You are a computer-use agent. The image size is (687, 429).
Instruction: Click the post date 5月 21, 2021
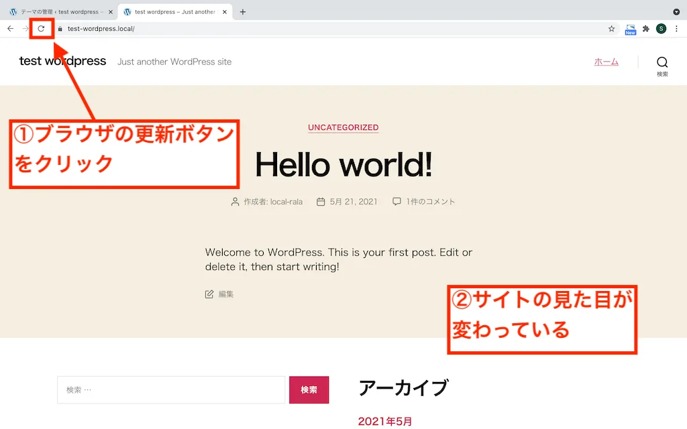pos(354,201)
